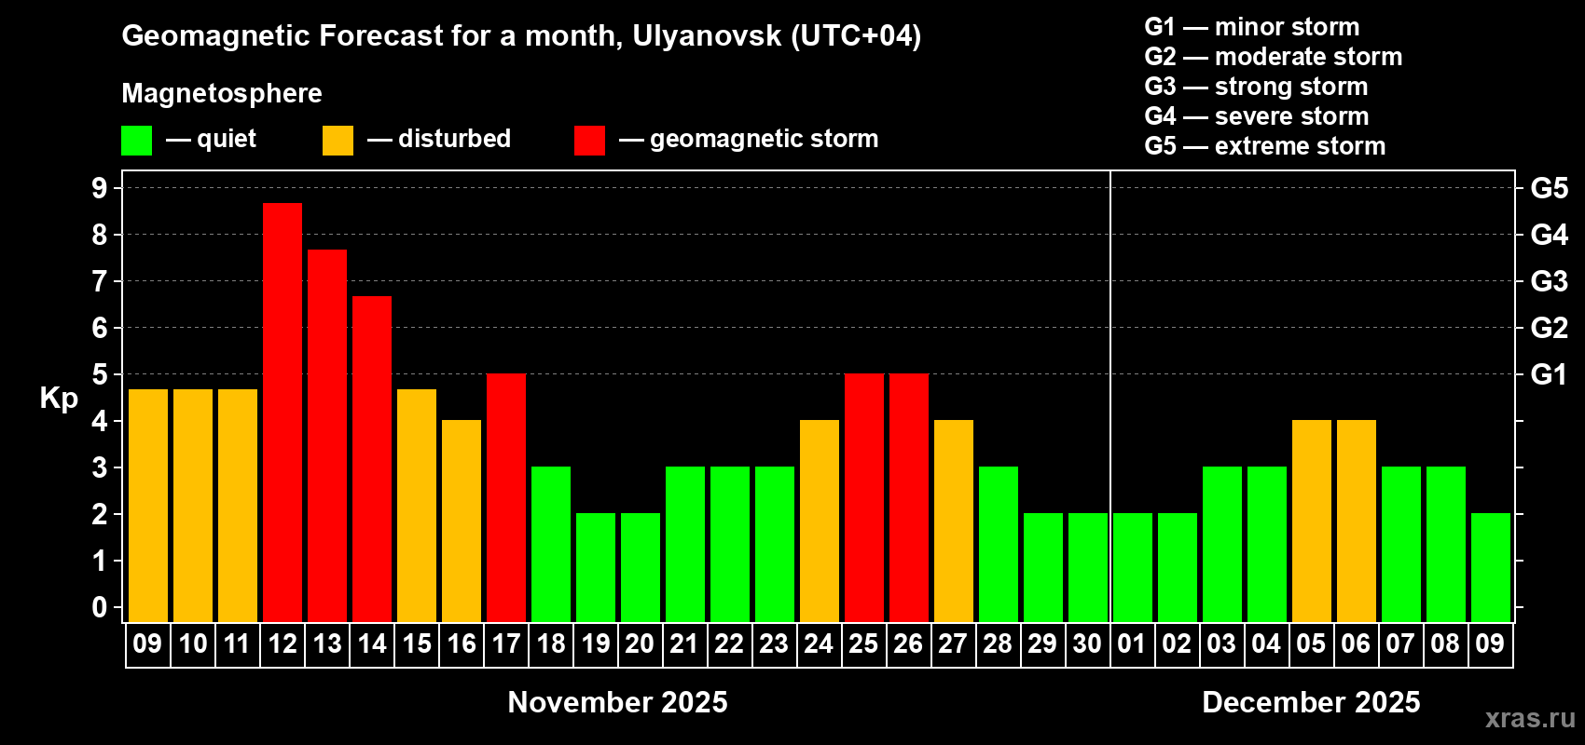This screenshot has width=1585, height=745.
Task: Select the tallest red bar for November 12
Action: [283, 413]
